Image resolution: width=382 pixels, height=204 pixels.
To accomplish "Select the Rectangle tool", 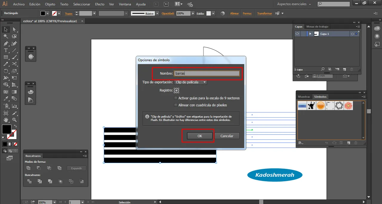I will pyautogui.click(x=6, y=57).
